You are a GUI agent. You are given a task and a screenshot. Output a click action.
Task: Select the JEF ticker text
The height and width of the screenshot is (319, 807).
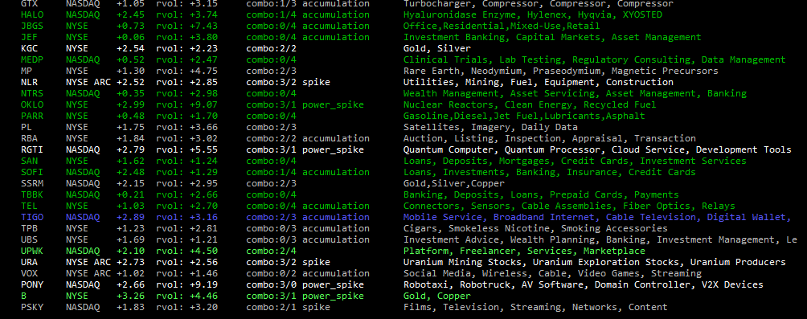coord(29,38)
